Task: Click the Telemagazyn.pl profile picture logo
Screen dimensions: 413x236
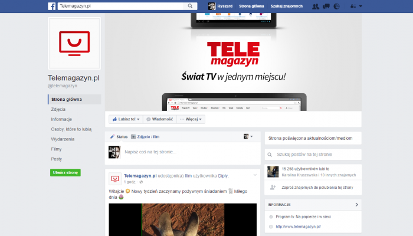Action: pyautogui.click(x=74, y=42)
